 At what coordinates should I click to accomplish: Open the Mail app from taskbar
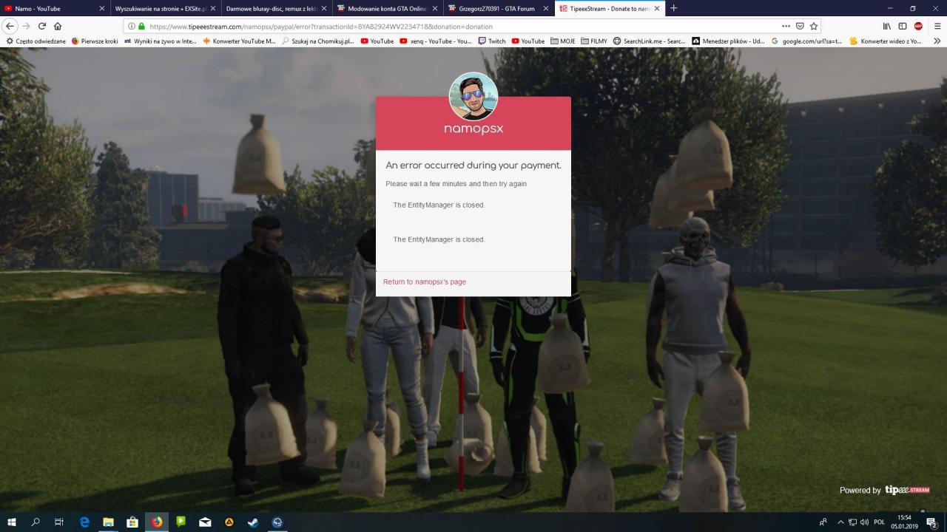pyautogui.click(x=205, y=522)
